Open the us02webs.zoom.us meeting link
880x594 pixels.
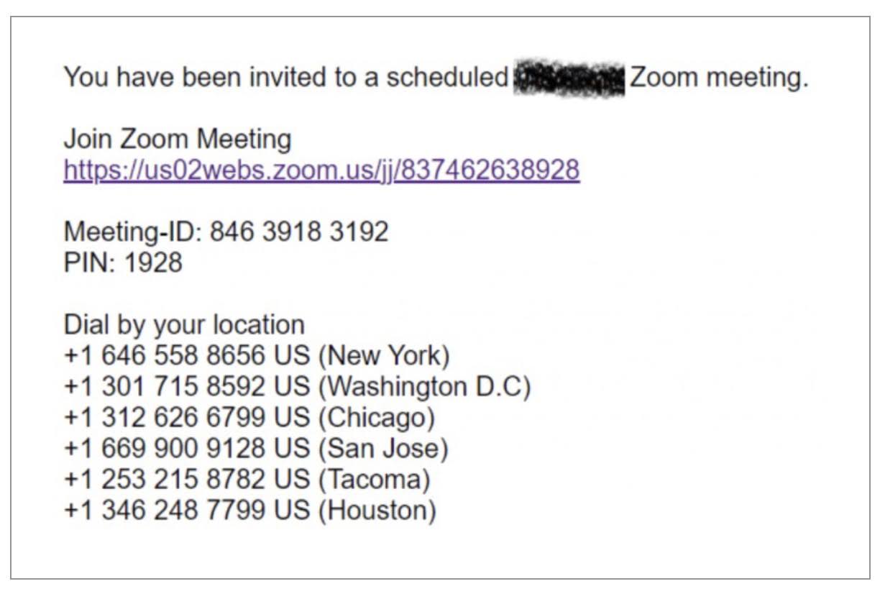pos(321,170)
